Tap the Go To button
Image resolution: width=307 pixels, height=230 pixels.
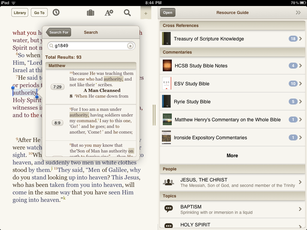(39, 13)
